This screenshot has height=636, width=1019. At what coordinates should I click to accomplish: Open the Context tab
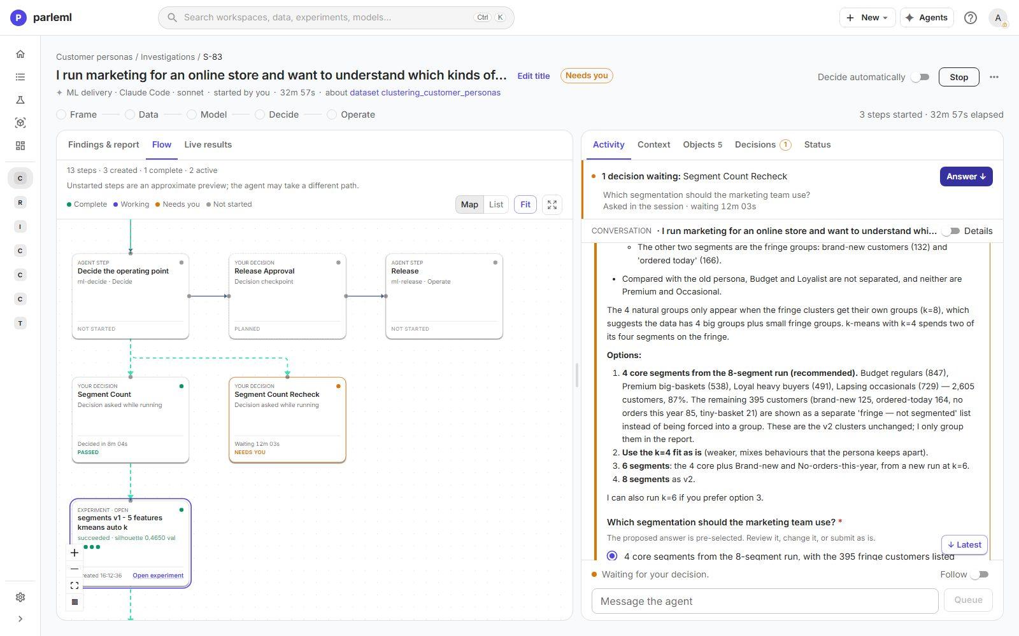[x=653, y=145]
